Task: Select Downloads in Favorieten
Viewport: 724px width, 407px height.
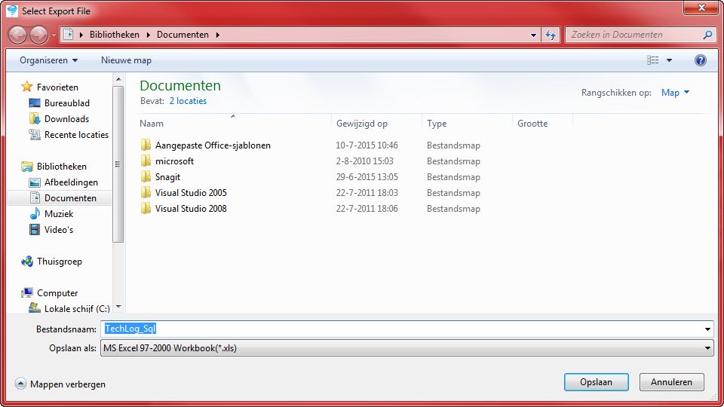Action: pos(66,119)
